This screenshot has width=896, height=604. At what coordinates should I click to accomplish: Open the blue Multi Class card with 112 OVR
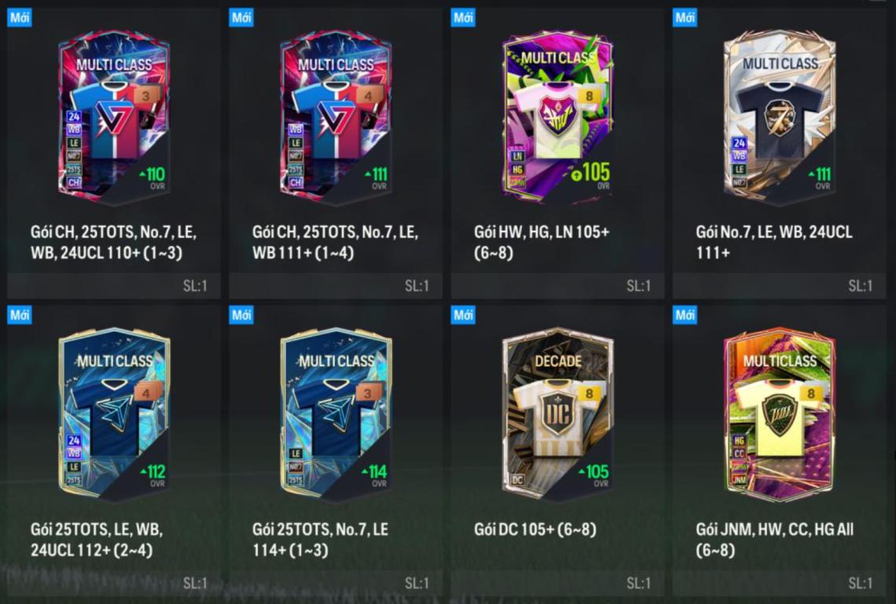click(114, 414)
